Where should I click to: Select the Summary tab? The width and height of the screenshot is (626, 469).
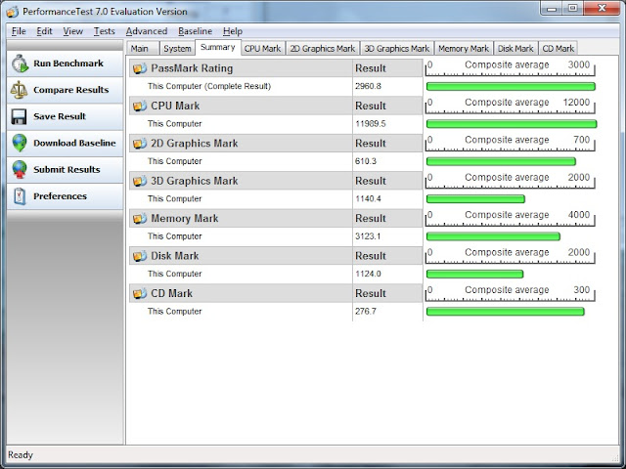click(x=217, y=48)
